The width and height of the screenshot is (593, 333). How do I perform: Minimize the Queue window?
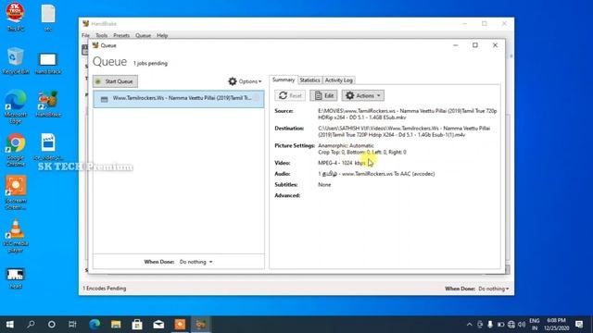pyautogui.click(x=456, y=45)
